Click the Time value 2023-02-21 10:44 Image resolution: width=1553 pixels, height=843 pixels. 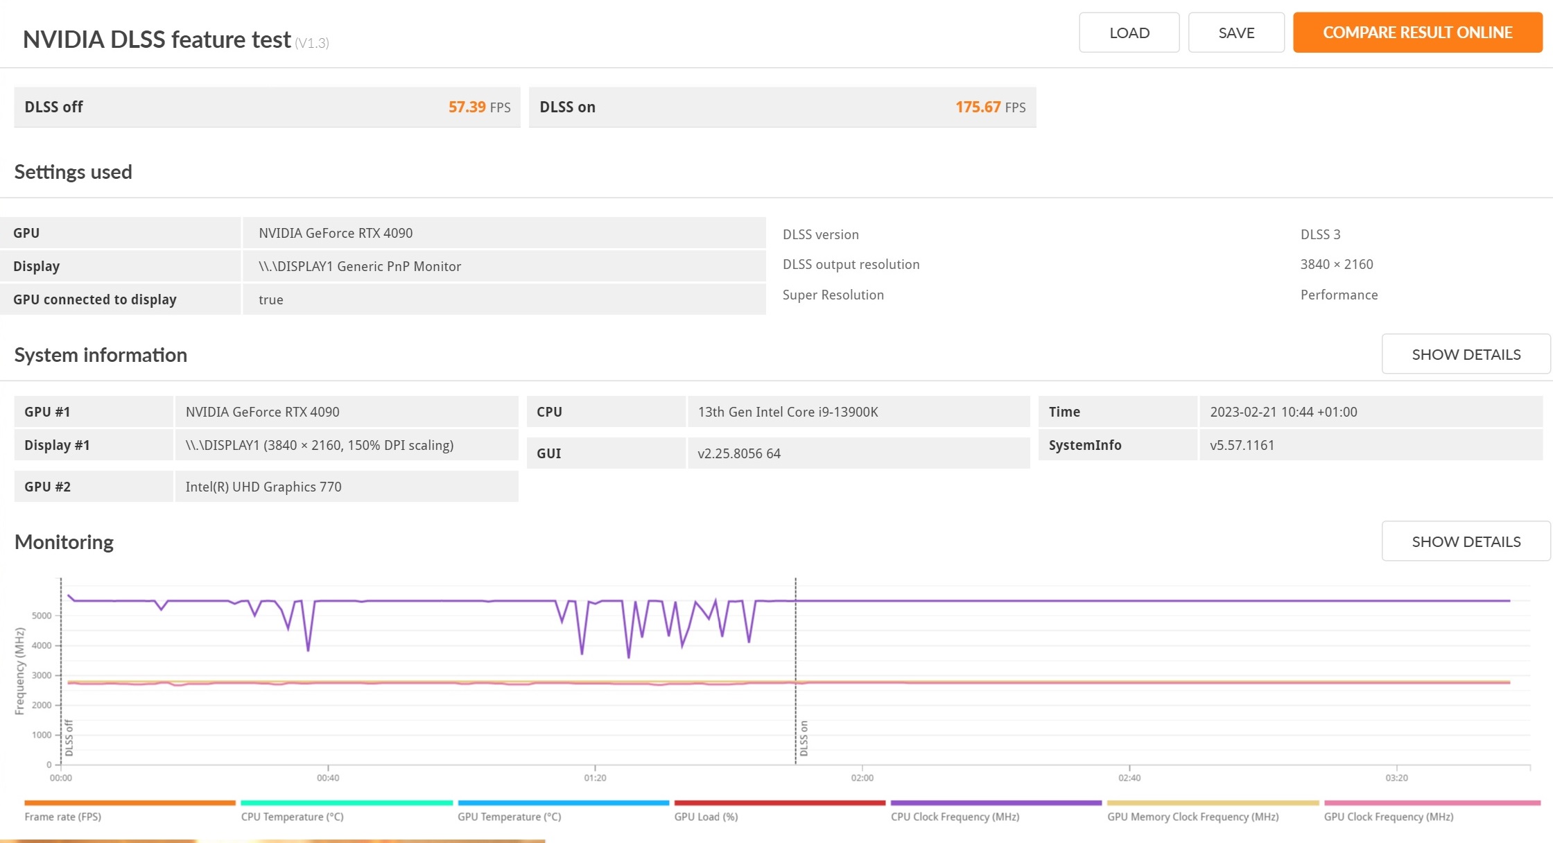1283,412
